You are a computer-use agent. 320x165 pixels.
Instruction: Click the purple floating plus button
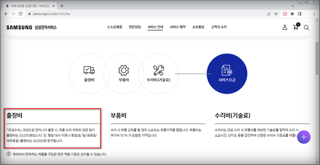point(304,137)
